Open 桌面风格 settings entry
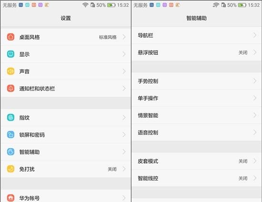 66,37
